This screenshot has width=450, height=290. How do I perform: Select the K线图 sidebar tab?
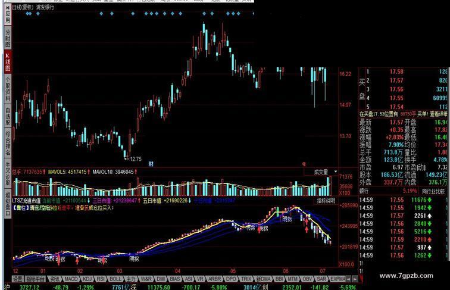click(8, 62)
